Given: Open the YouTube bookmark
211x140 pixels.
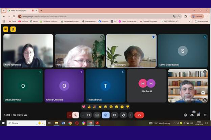Looking at the screenshot, I should pos(23,21).
